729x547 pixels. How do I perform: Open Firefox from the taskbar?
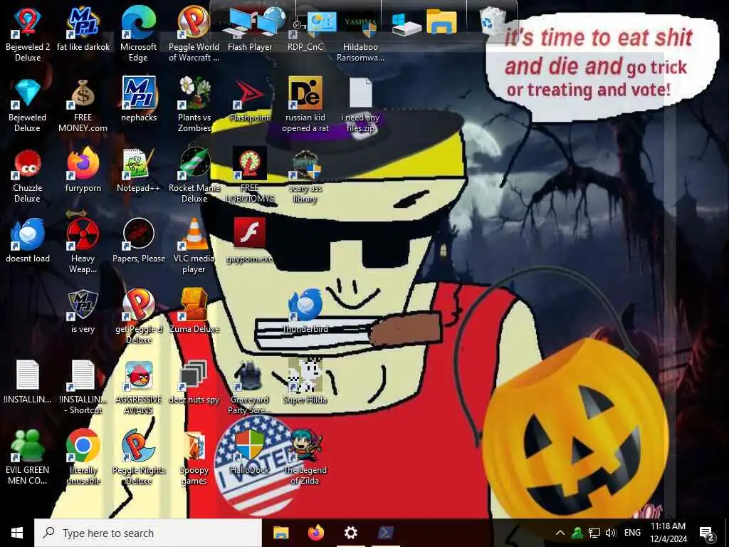316,533
